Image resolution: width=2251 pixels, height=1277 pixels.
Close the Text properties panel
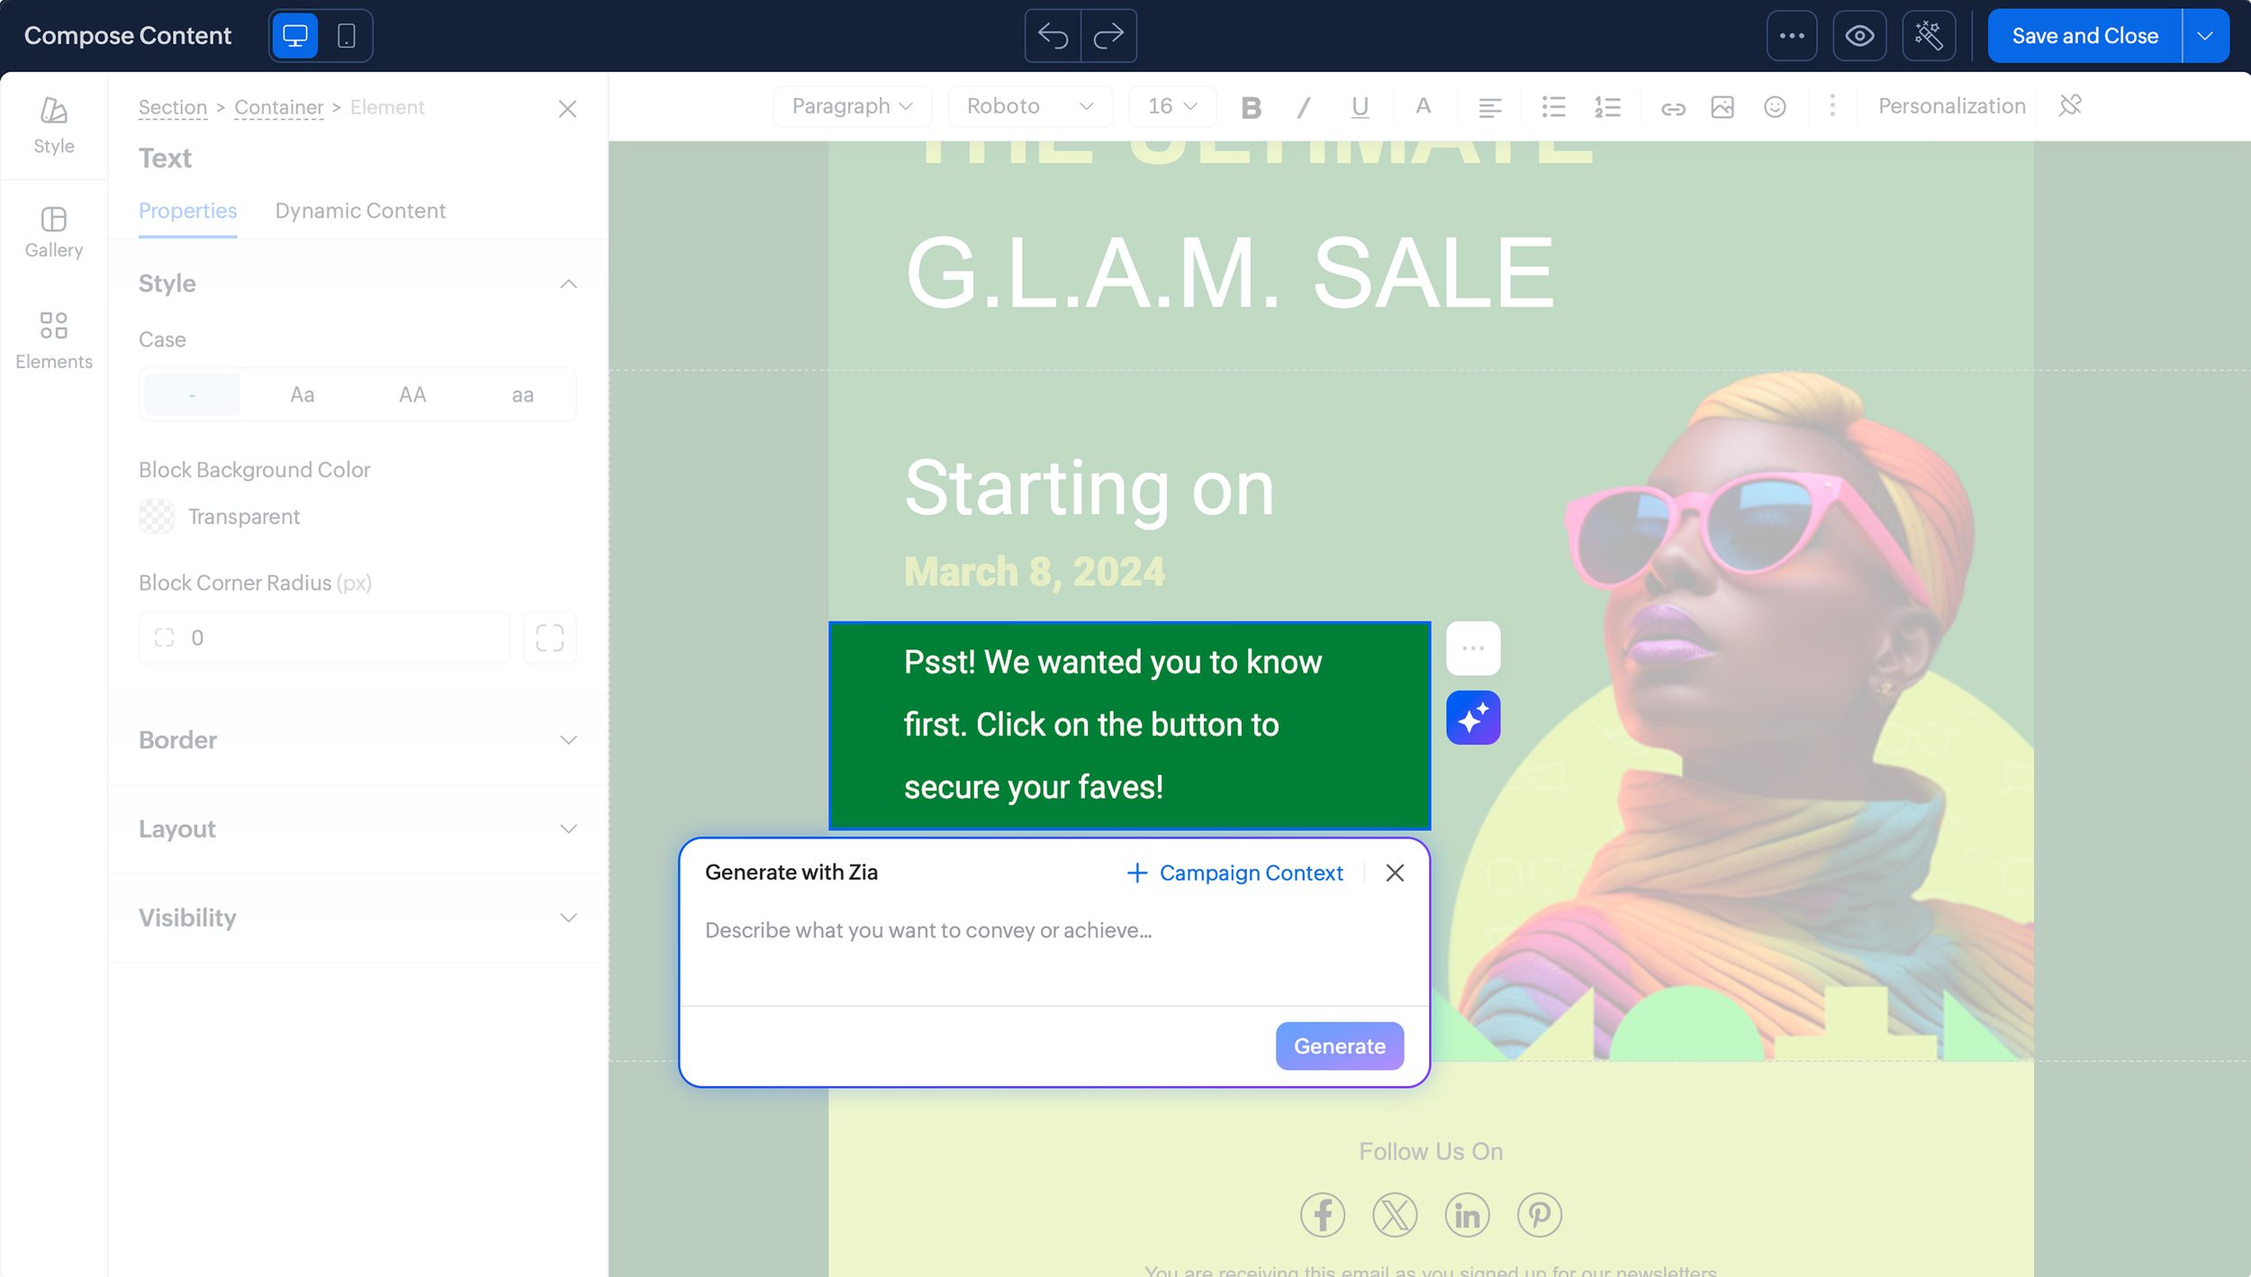pos(567,109)
